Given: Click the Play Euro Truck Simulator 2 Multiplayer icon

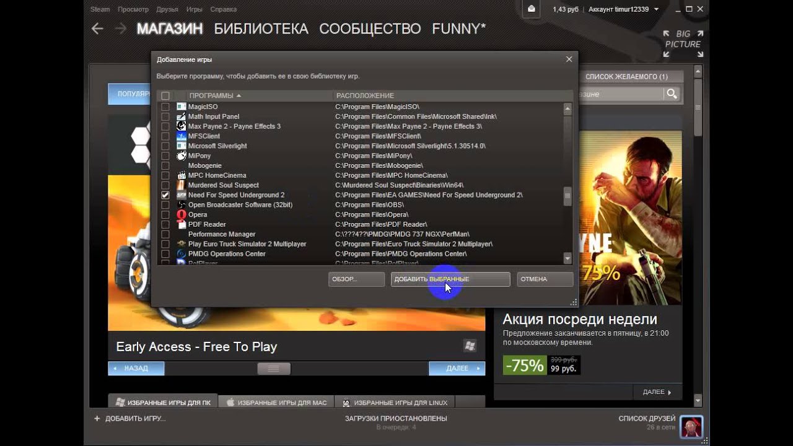Looking at the screenshot, I should tap(181, 244).
